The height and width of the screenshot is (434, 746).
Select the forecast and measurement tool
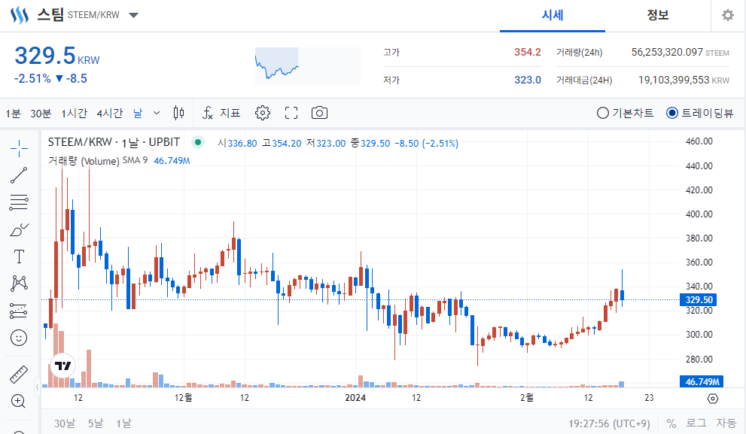click(x=19, y=311)
